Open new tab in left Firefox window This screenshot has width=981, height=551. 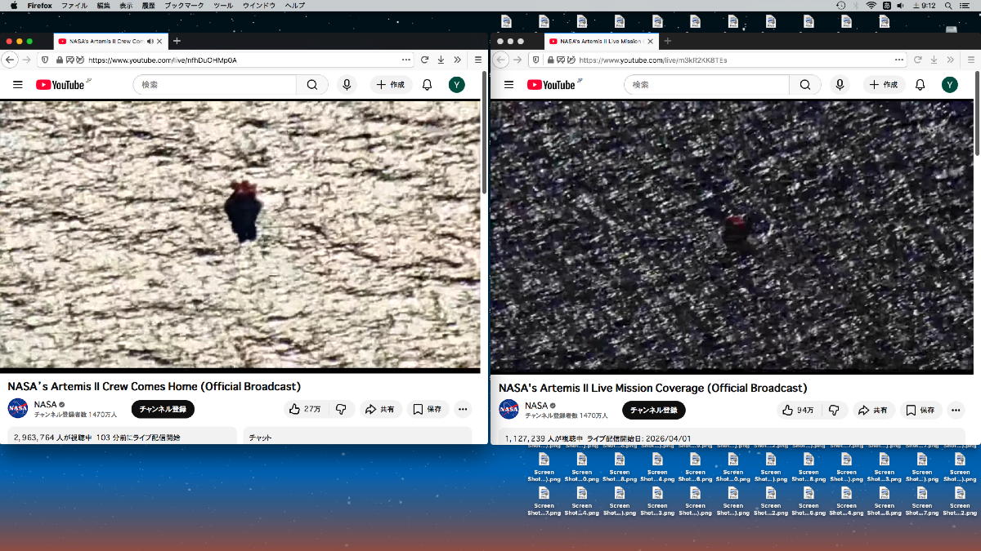pyautogui.click(x=177, y=41)
